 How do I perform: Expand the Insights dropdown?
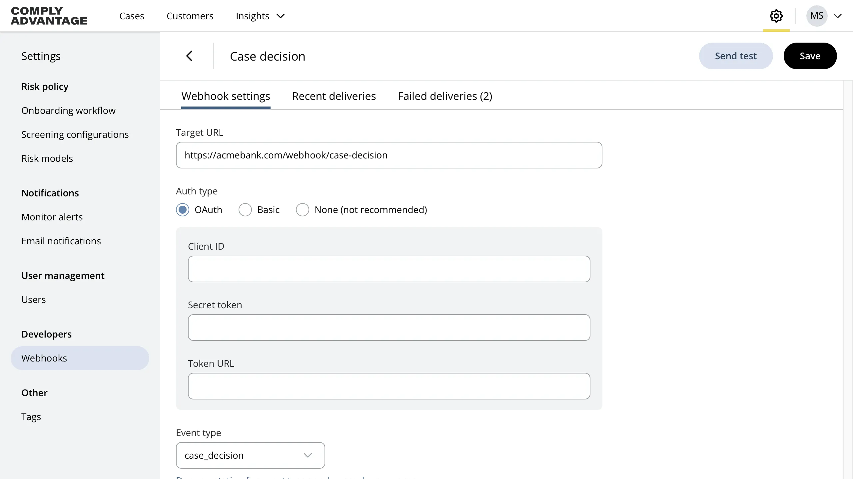tap(260, 16)
